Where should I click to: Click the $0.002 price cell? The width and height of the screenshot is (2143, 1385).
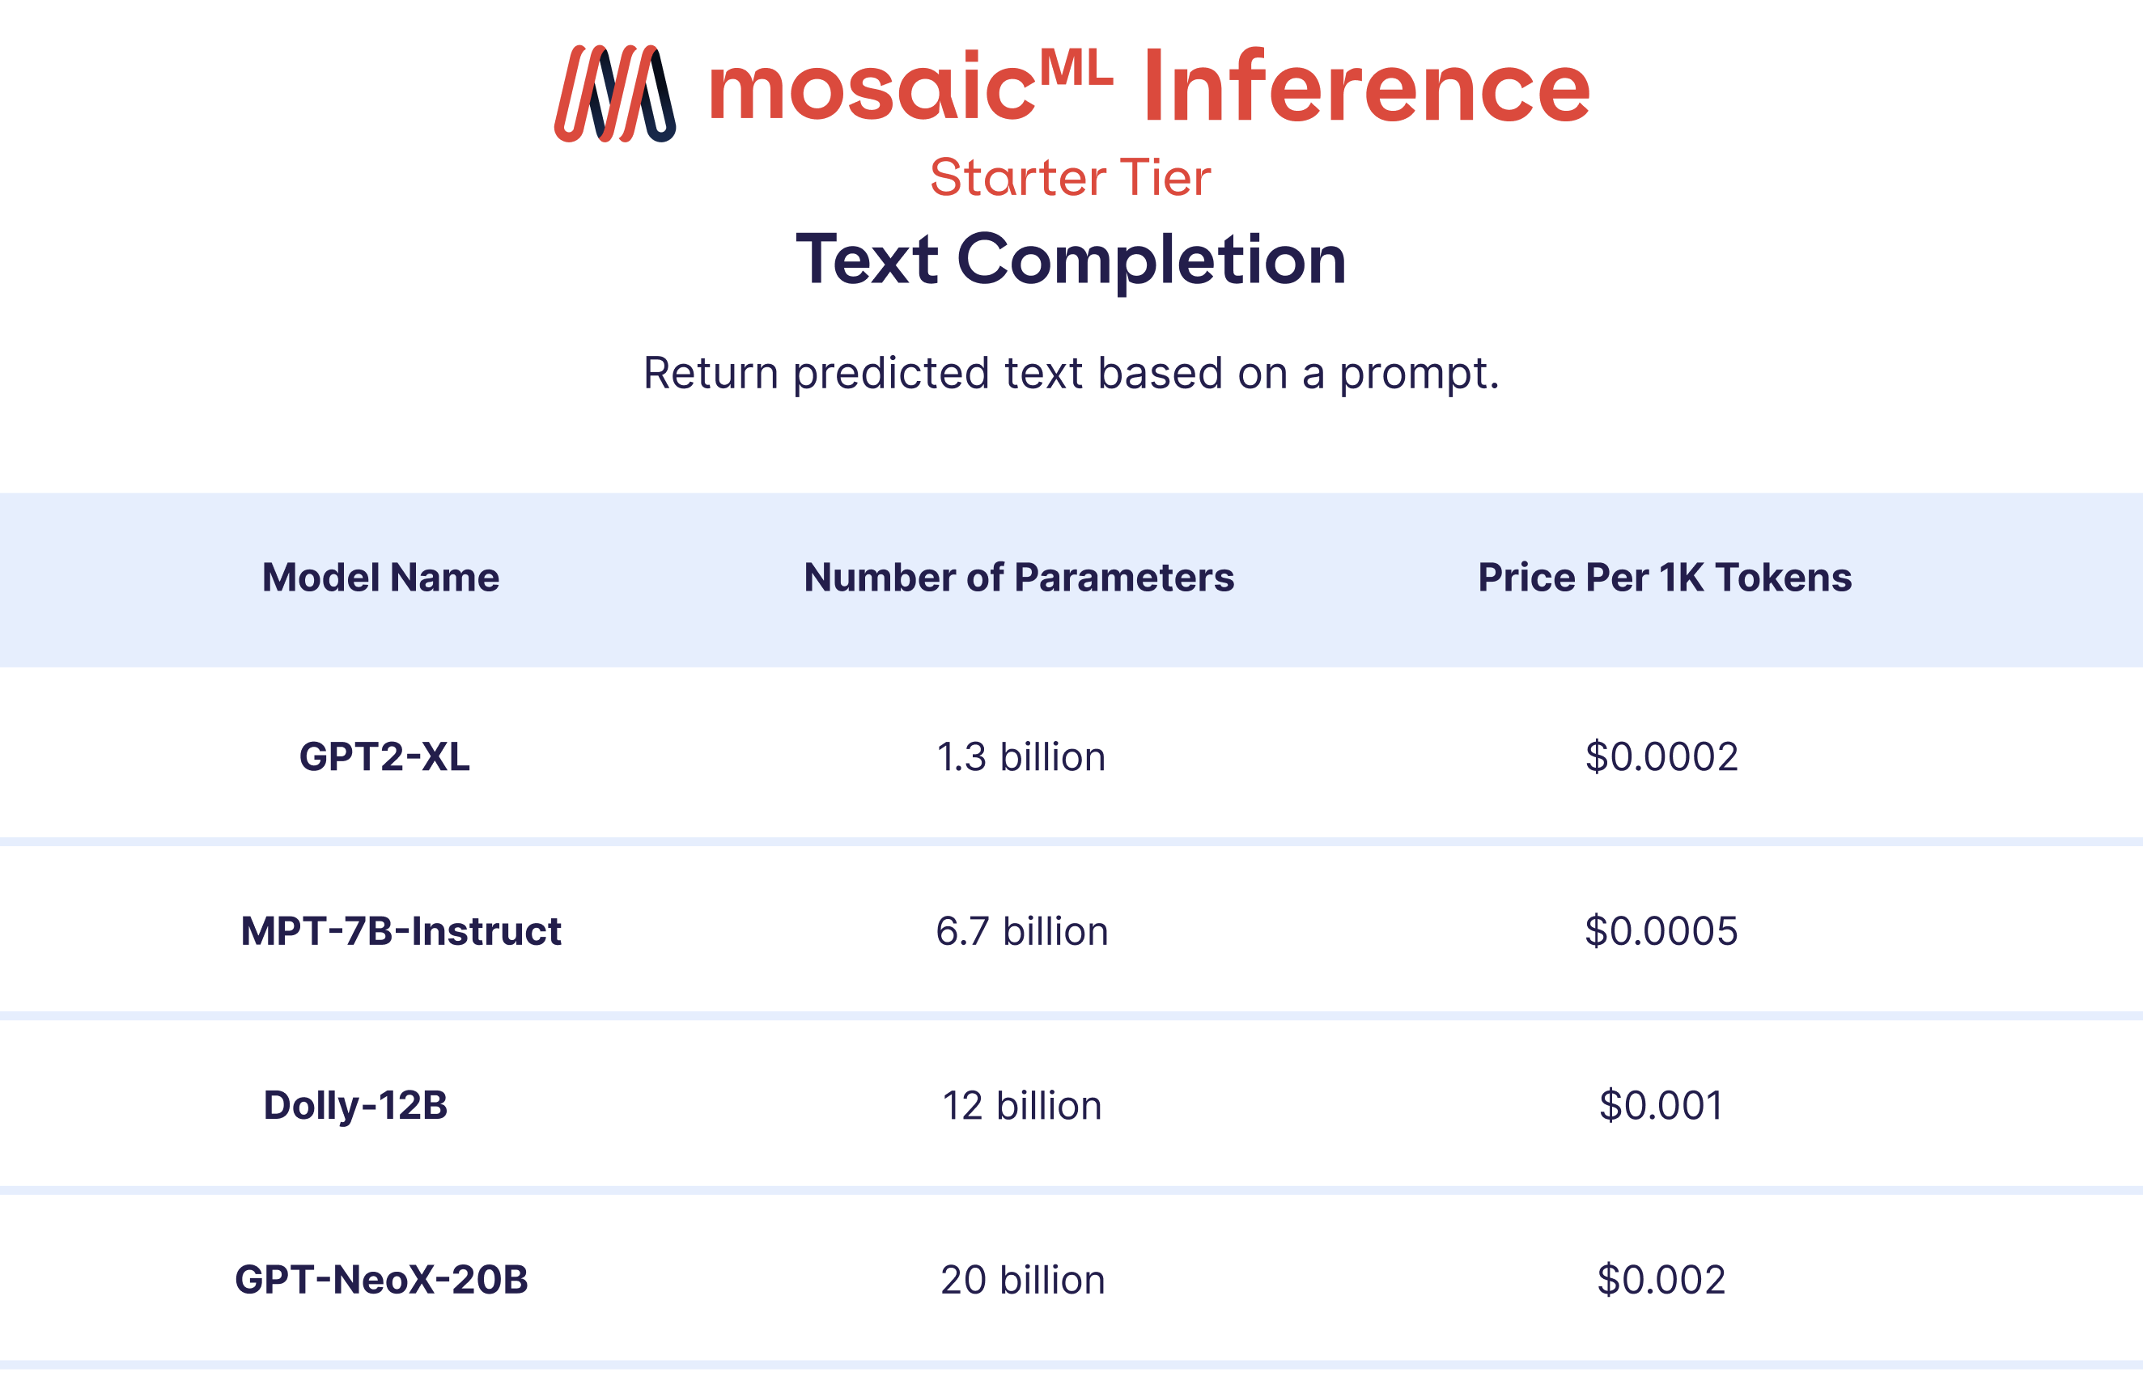[x=1661, y=1280]
